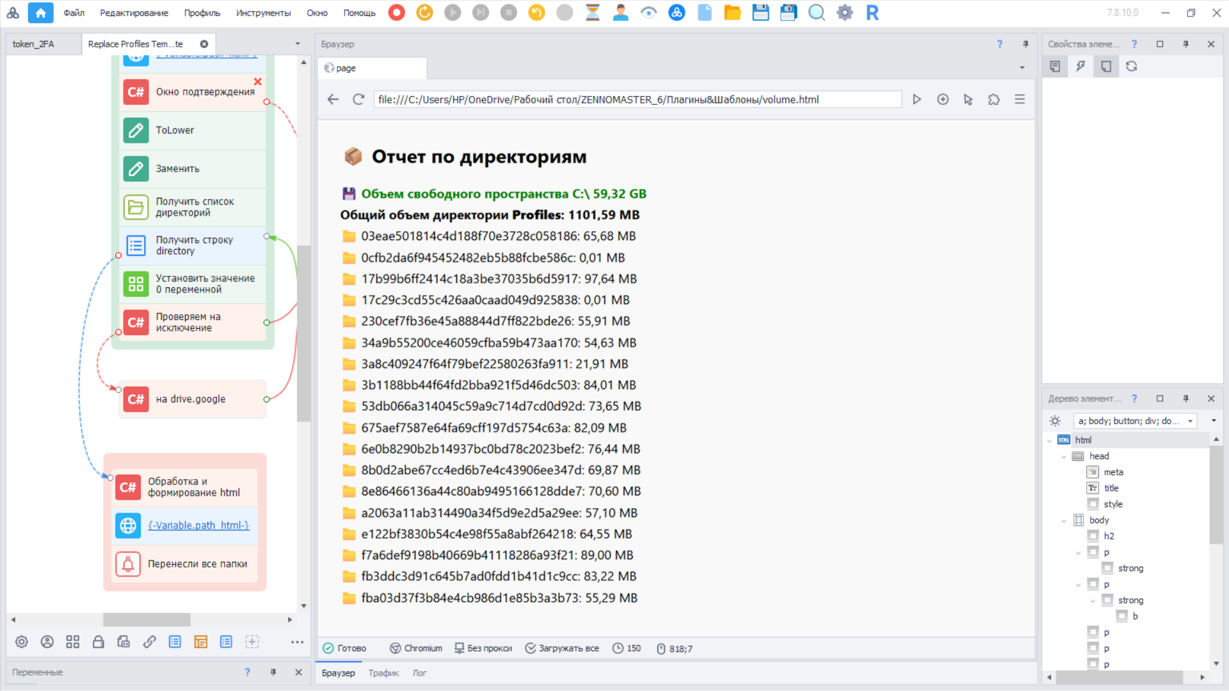The width and height of the screenshot is (1229, 691).
Task: Click the blue circular ZennoLab logo icon
Action: (x=677, y=13)
